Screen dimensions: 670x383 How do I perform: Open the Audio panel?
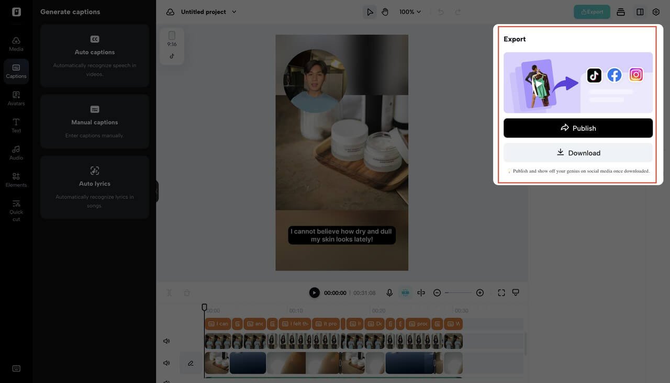point(16,153)
